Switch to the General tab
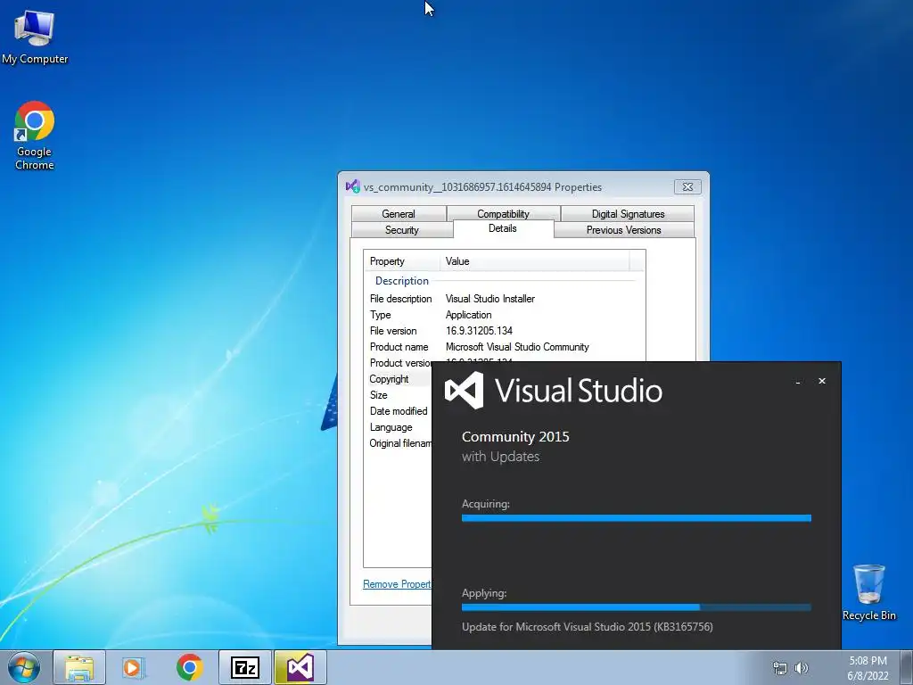The image size is (913, 685). 399,214
